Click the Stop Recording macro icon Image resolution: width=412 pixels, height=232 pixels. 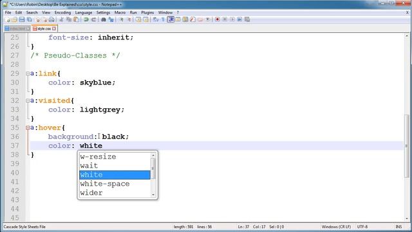pyautogui.click(x=225, y=19)
